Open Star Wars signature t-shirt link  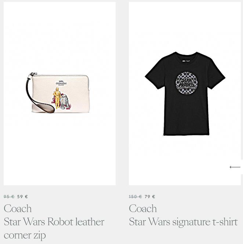tap(183, 222)
